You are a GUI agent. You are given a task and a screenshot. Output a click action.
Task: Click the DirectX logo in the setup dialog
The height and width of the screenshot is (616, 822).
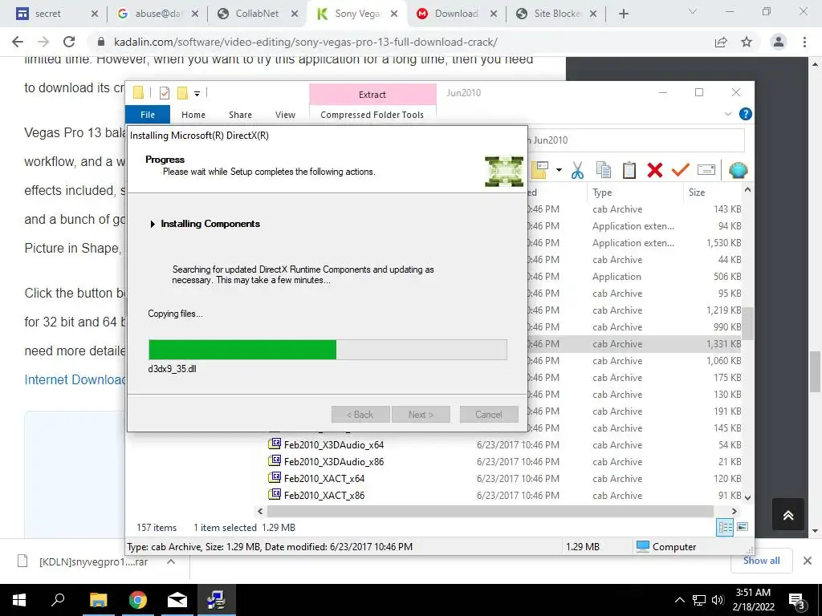[504, 172]
